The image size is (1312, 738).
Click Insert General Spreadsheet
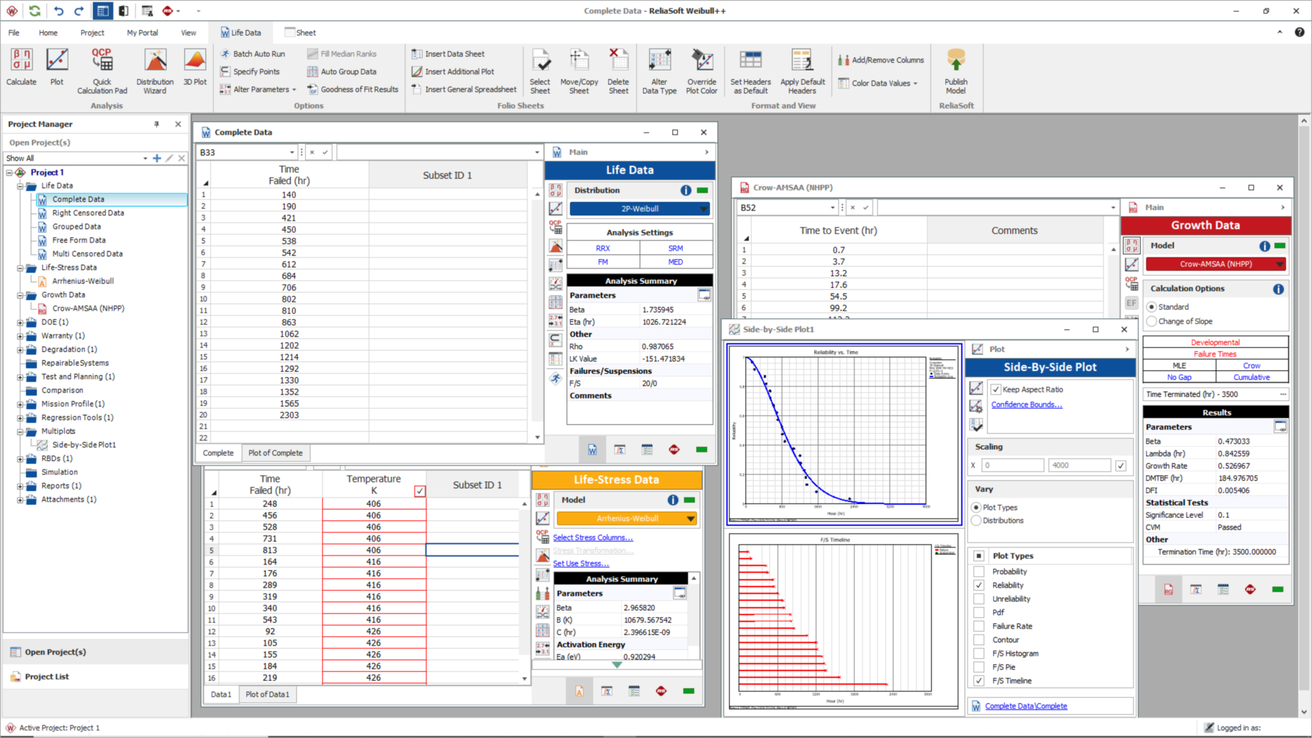click(464, 90)
